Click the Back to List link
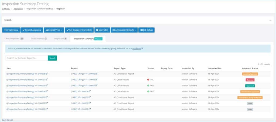276x122 pixels. pyautogui.click(x=7, y=120)
